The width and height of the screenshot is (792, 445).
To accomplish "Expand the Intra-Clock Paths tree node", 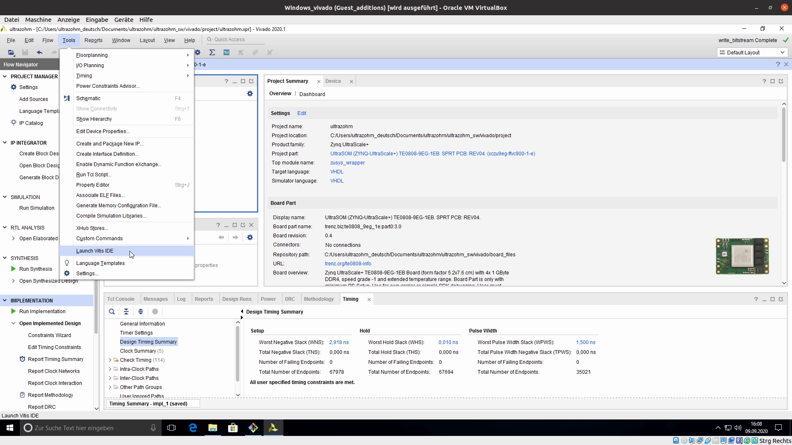I will point(110,369).
